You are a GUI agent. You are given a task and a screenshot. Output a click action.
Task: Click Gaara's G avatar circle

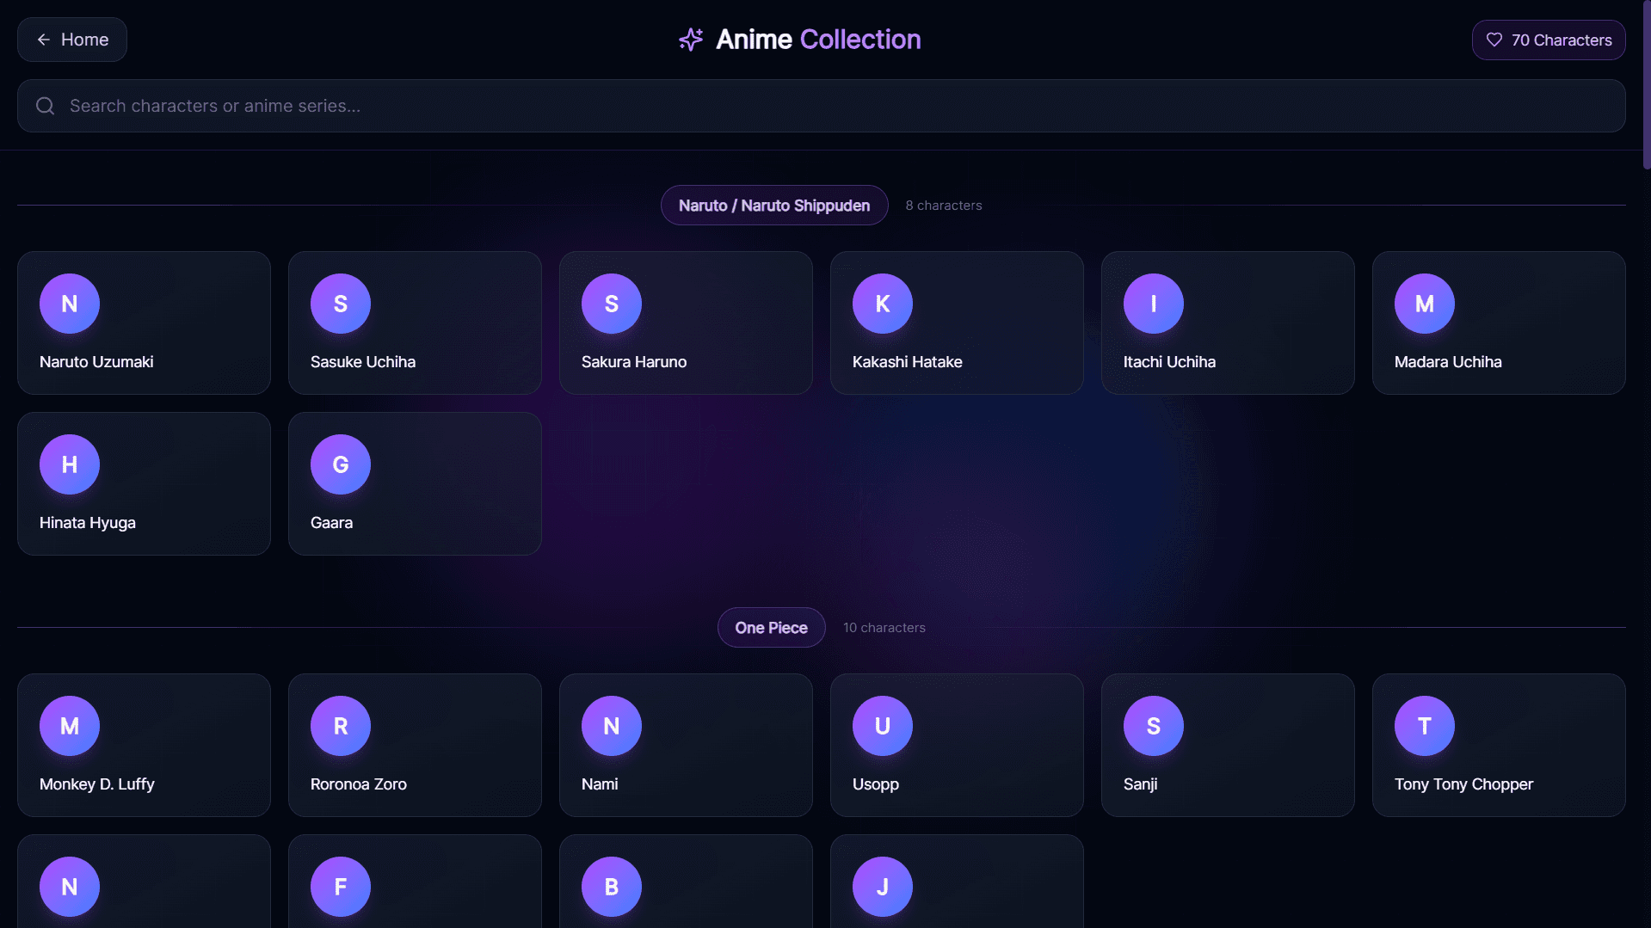click(341, 464)
